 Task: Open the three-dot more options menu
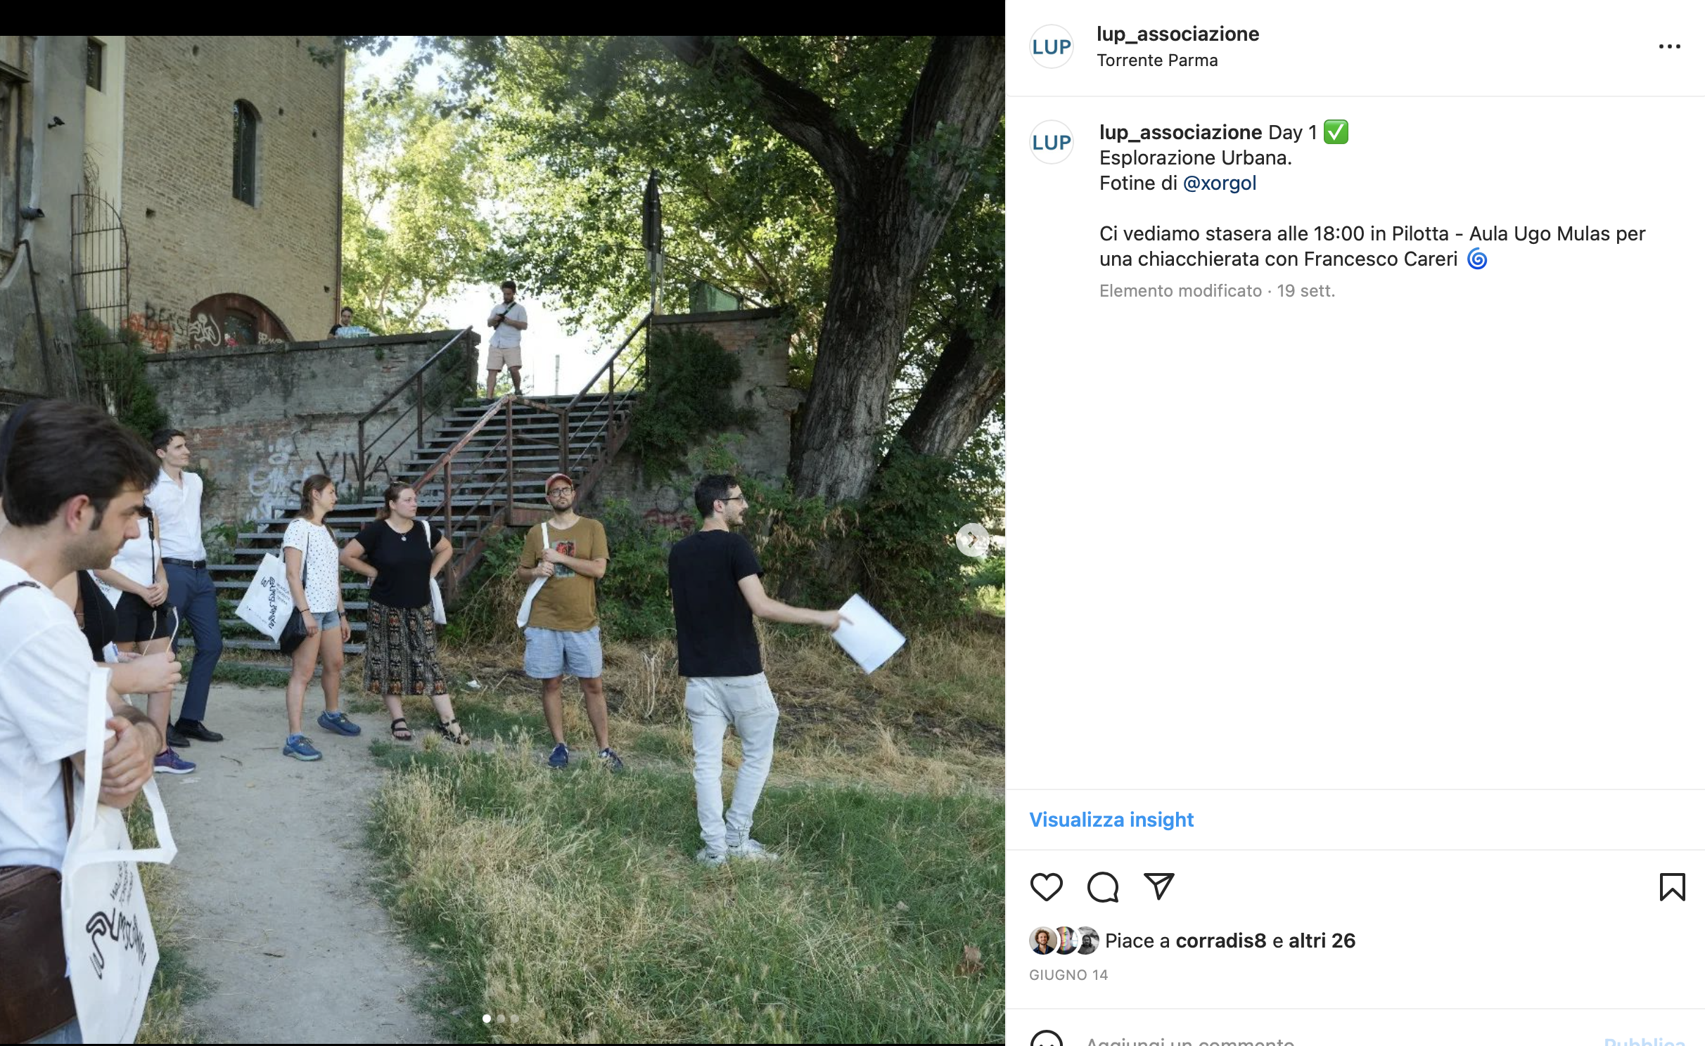pyautogui.click(x=1669, y=46)
